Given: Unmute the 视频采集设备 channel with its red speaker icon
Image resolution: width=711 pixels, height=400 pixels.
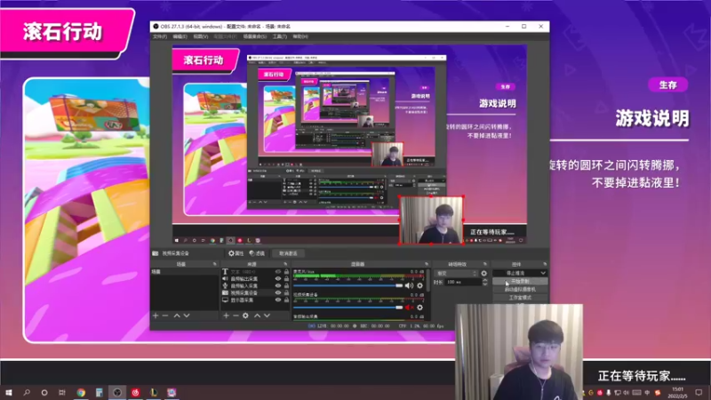Looking at the screenshot, I should point(409,307).
